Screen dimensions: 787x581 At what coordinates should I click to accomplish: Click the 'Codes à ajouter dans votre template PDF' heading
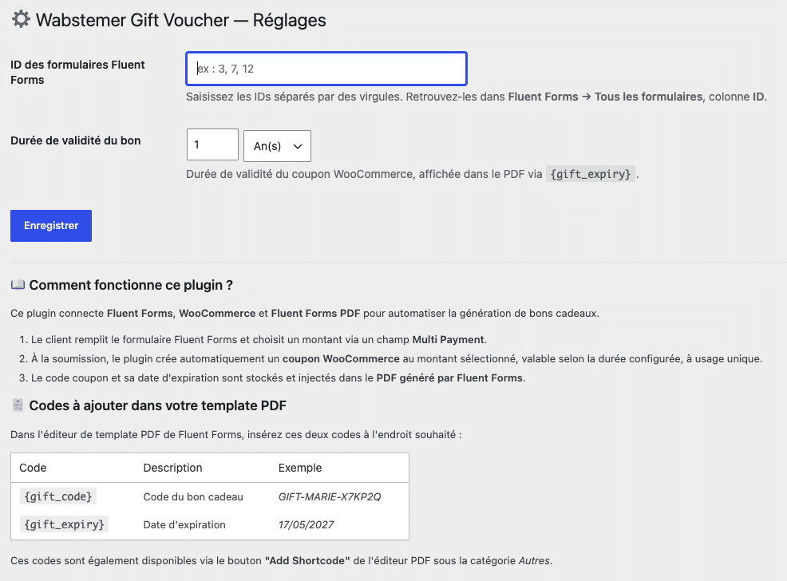click(x=157, y=405)
